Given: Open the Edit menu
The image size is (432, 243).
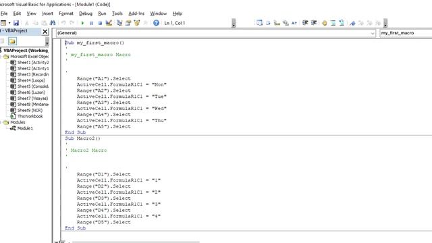Looking at the screenshot, I should click(17, 13).
